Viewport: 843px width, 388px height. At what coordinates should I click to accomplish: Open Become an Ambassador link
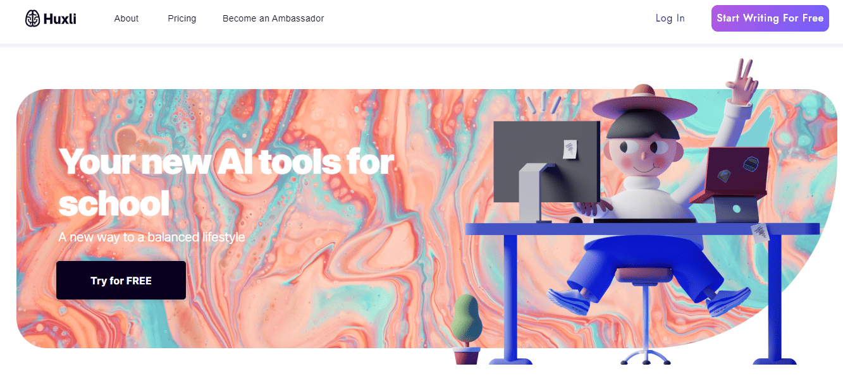[x=273, y=18]
